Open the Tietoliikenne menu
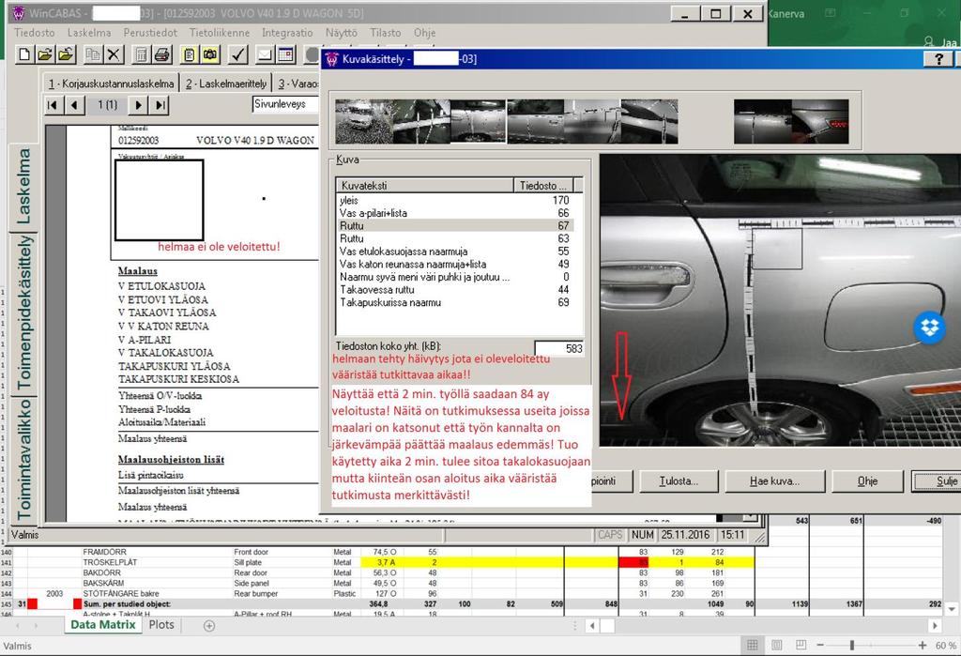 220,33
